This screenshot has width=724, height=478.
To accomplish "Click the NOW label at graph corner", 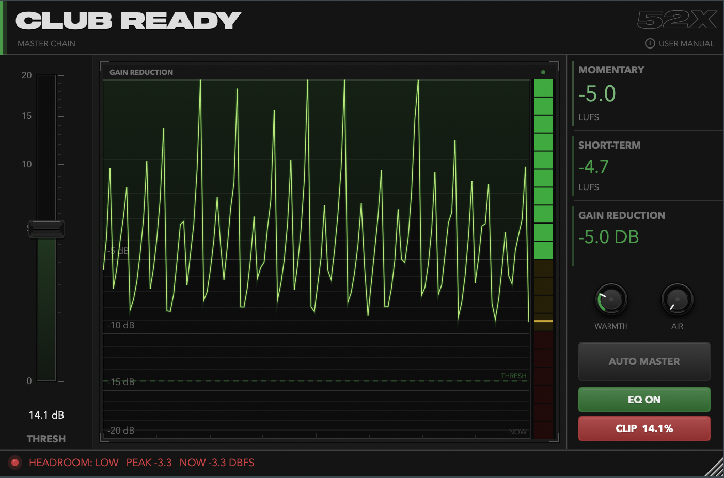I will point(517,432).
